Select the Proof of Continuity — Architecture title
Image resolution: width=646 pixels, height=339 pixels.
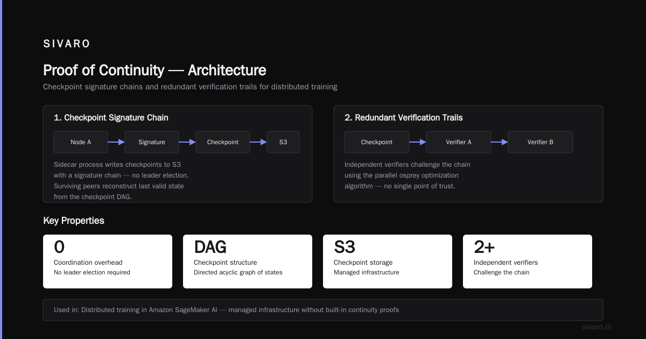[155, 70]
